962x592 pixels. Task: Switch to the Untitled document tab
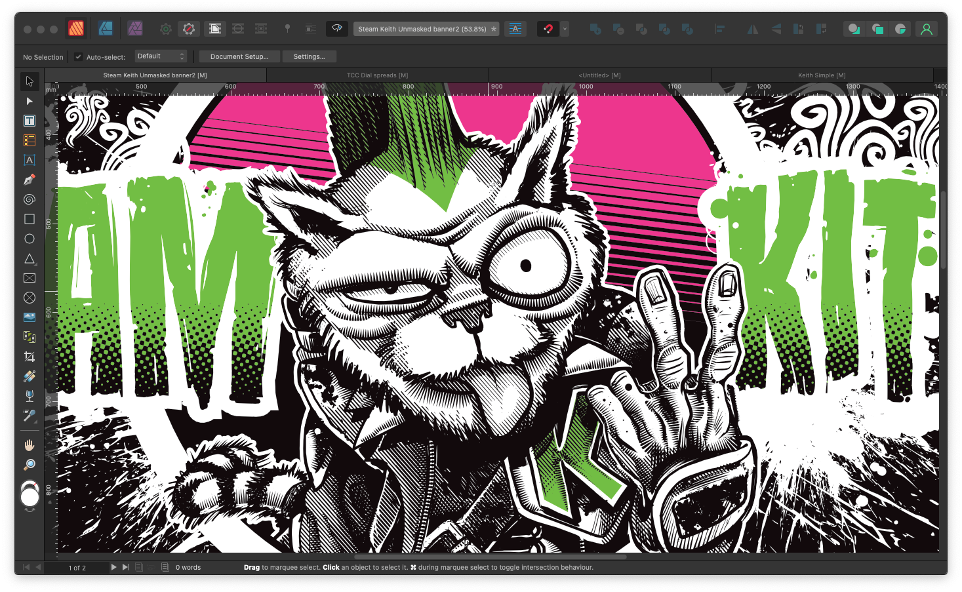point(599,75)
